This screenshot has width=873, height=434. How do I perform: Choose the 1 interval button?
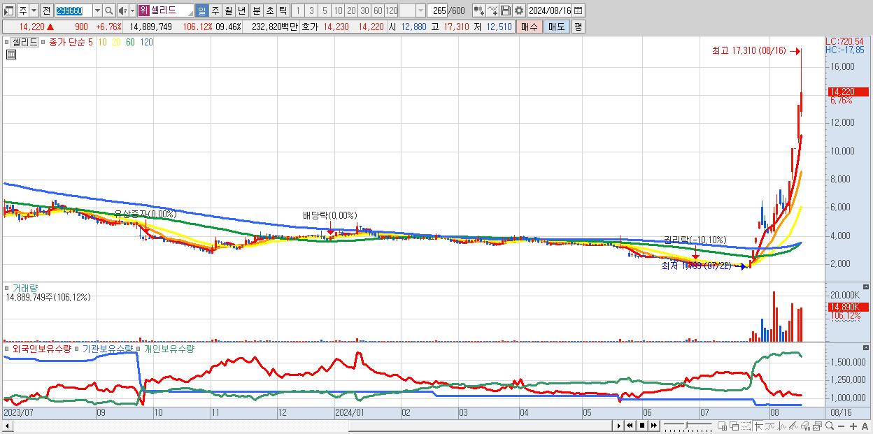coord(297,10)
